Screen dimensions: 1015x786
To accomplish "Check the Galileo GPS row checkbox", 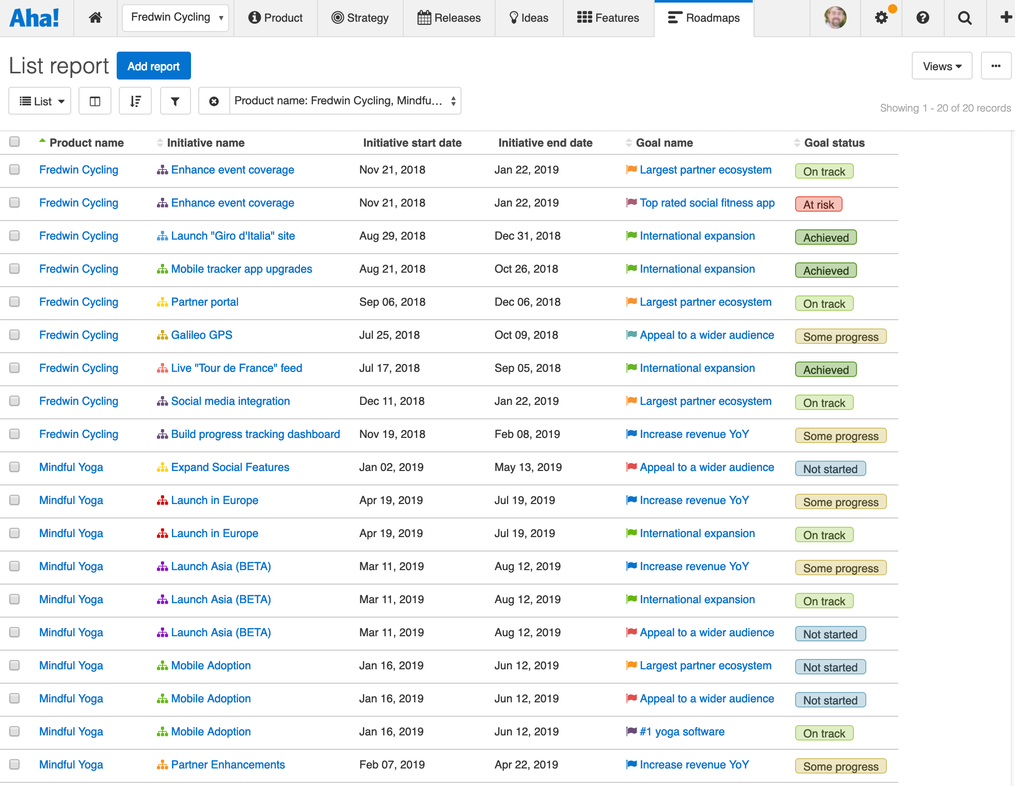I will [14, 335].
